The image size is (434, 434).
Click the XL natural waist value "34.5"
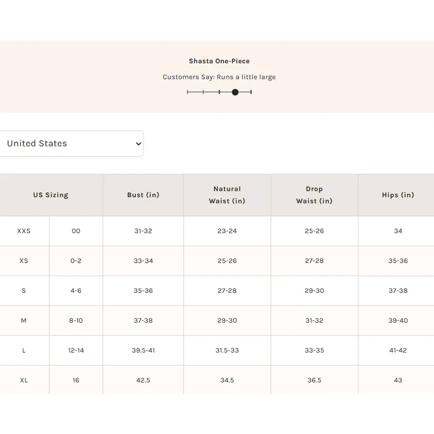(227, 380)
